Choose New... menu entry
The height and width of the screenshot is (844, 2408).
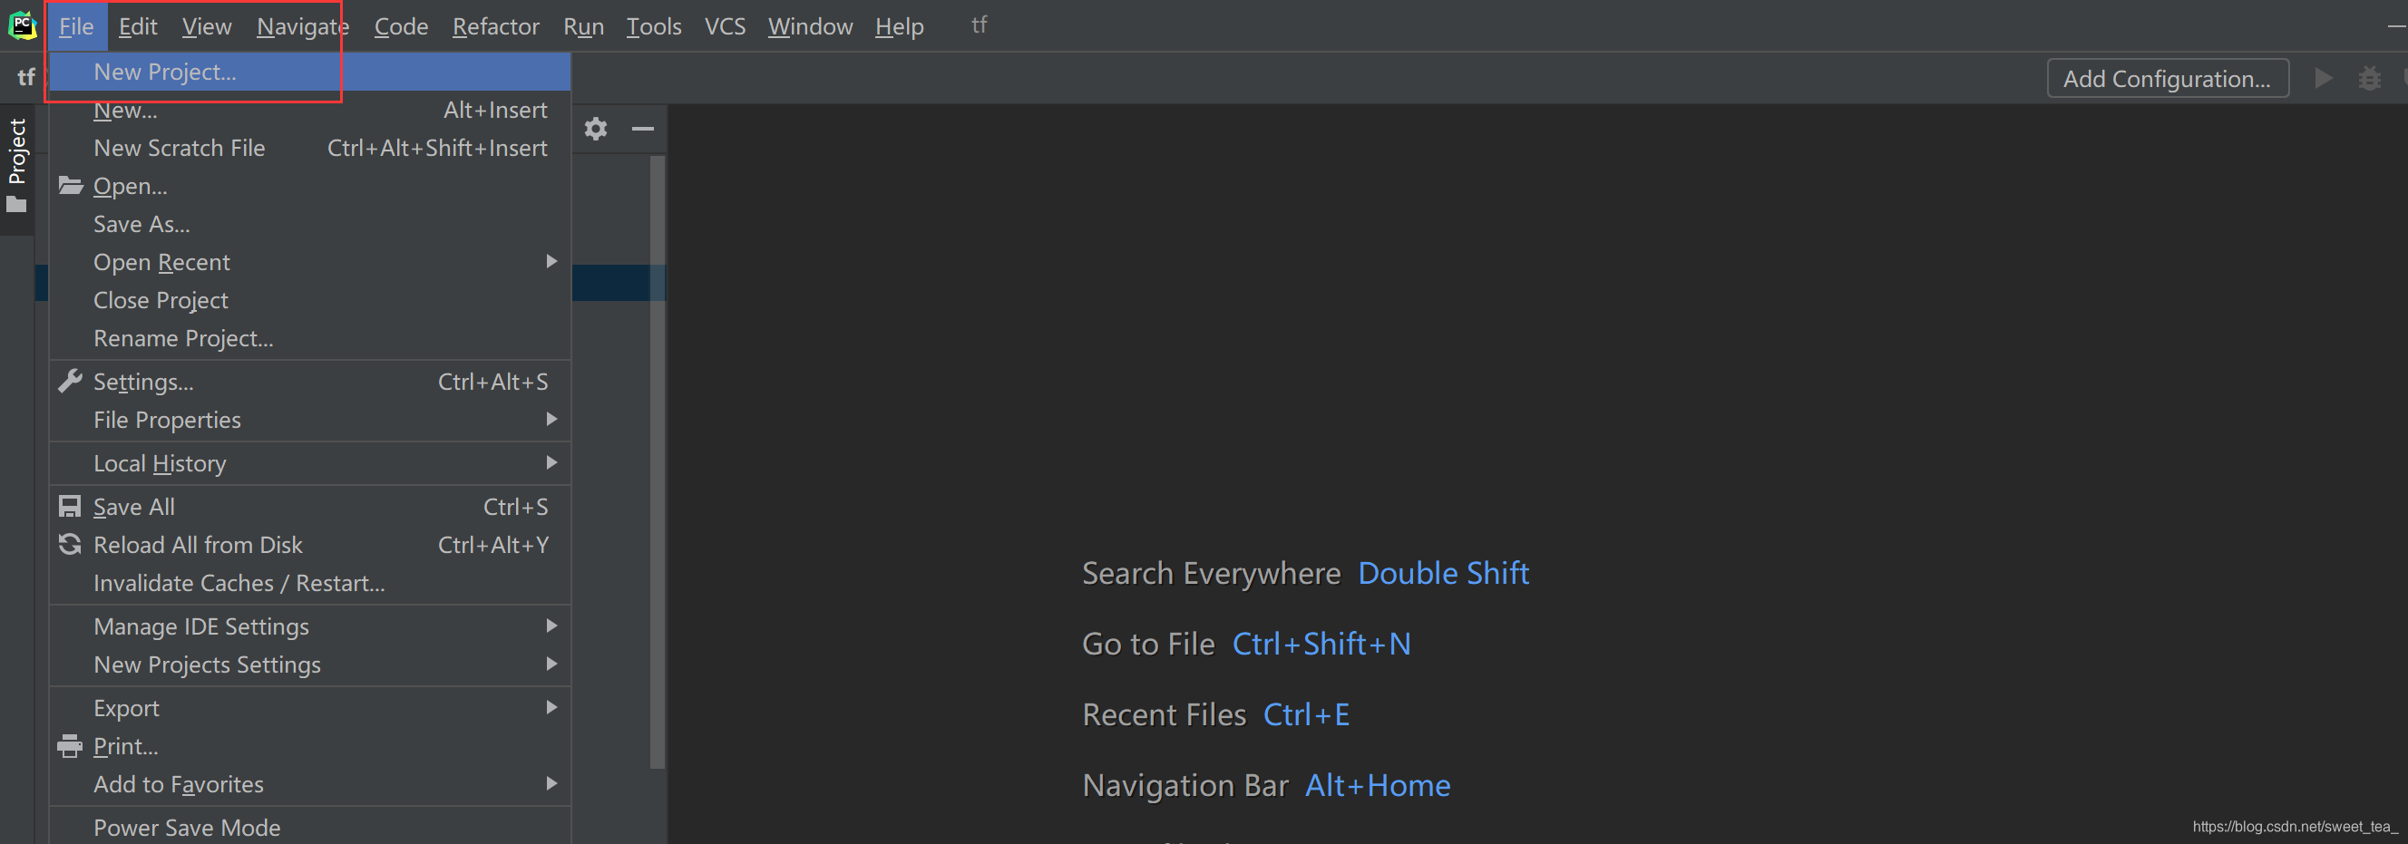pyautogui.click(x=309, y=111)
